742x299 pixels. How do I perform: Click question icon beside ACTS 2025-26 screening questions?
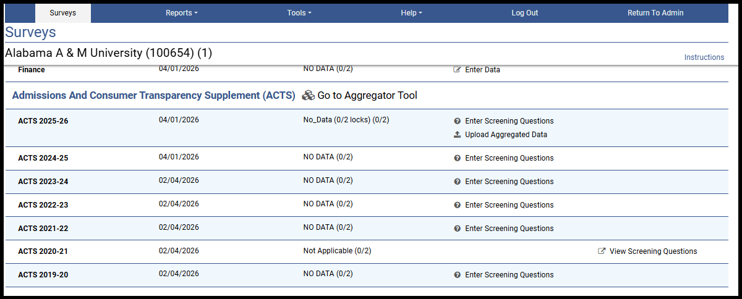click(x=458, y=121)
